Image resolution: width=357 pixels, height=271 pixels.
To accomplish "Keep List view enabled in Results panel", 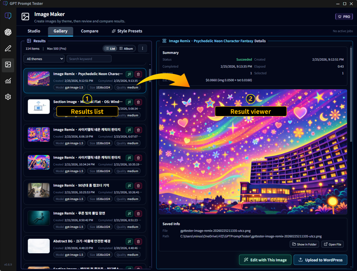I will (110, 48).
